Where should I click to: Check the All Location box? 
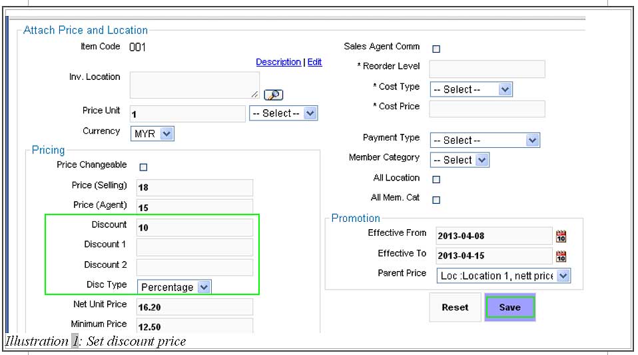tap(436, 180)
